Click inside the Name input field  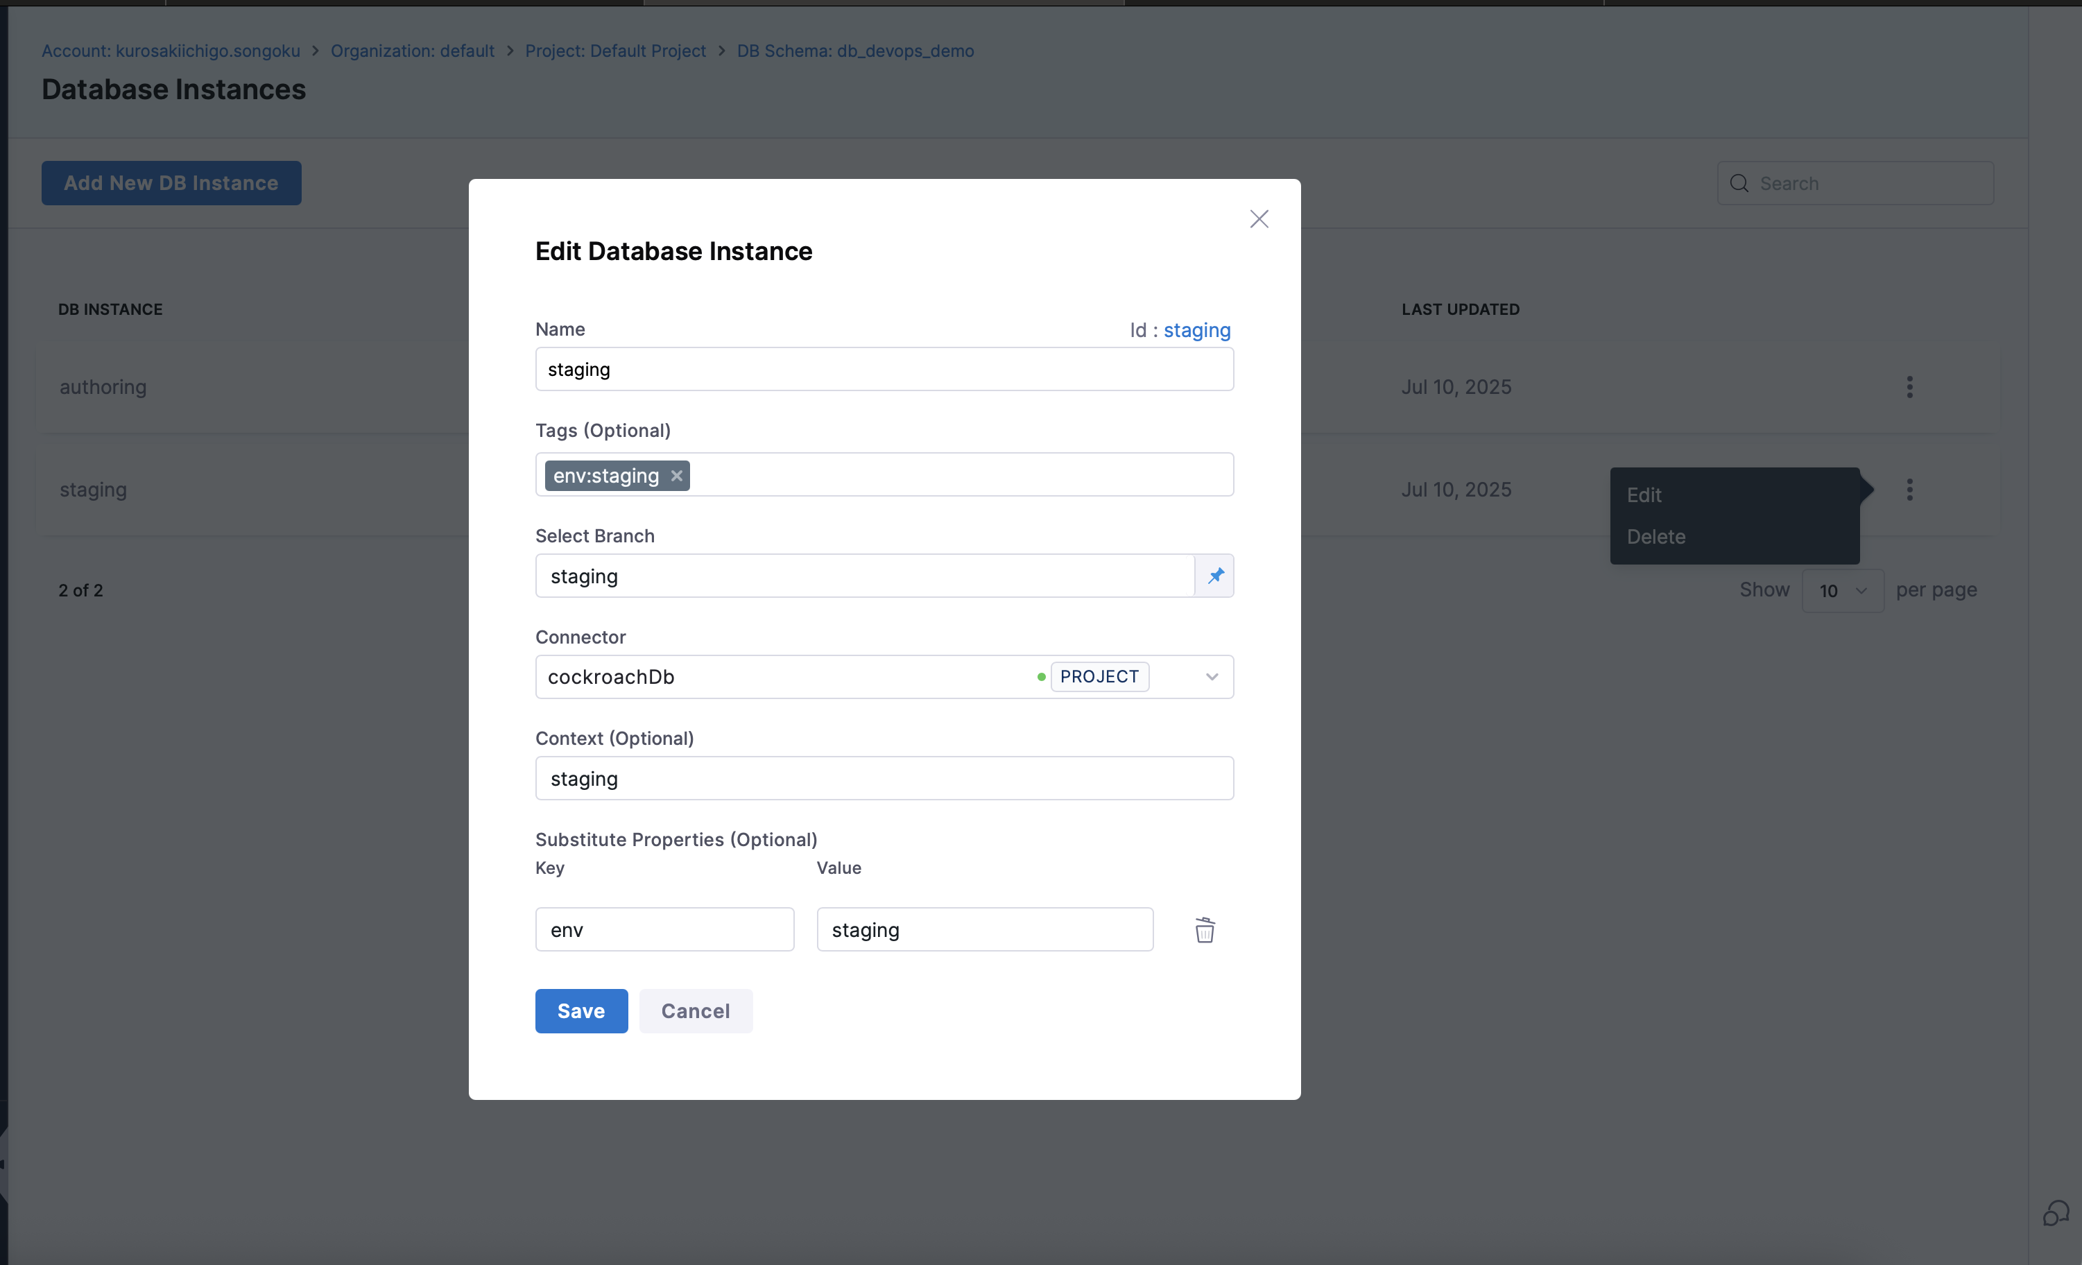click(884, 368)
